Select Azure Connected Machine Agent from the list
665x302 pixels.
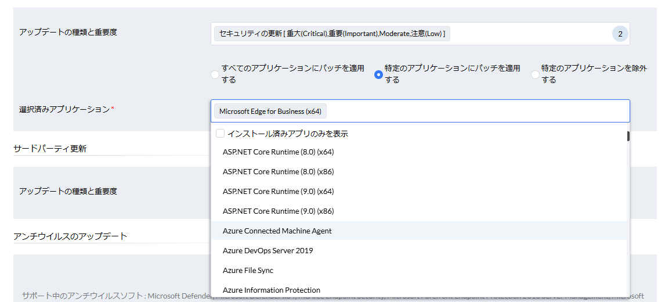277,231
